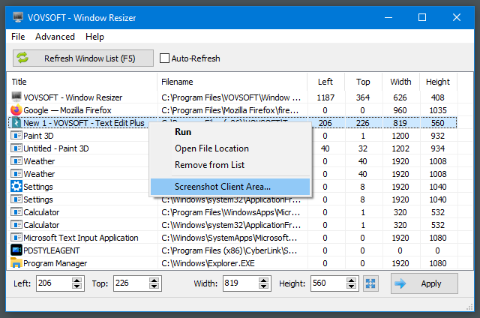Image resolution: width=480 pixels, height=318 pixels.
Task: Increase the Top value with up arrow
Action: (x=154, y=280)
